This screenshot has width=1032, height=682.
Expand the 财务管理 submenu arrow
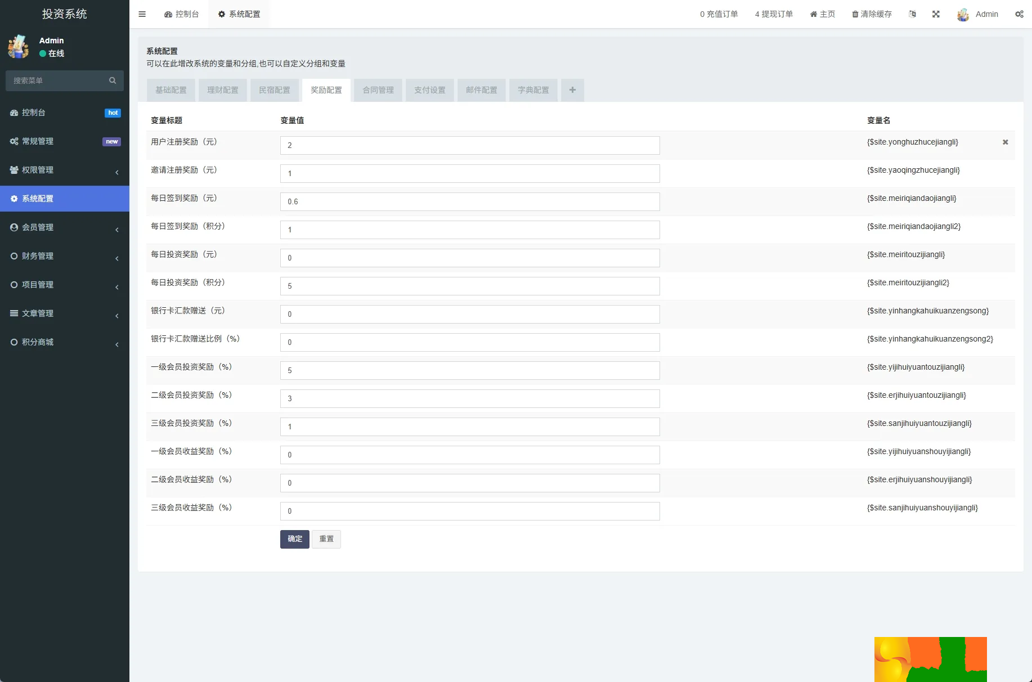point(117,258)
